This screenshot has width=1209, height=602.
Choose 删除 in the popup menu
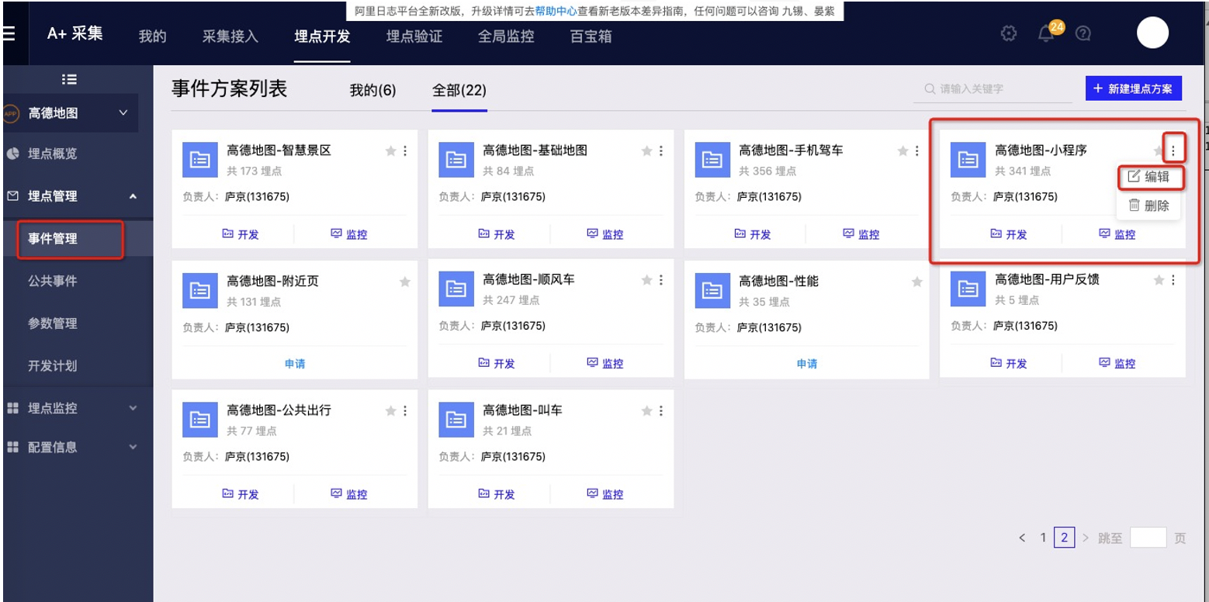point(1149,206)
